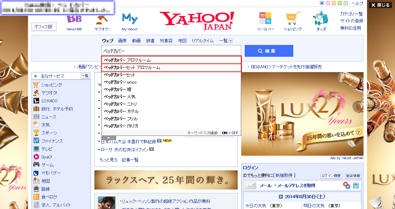
Task: Click the blue 検索 search button
Action: coord(269,51)
